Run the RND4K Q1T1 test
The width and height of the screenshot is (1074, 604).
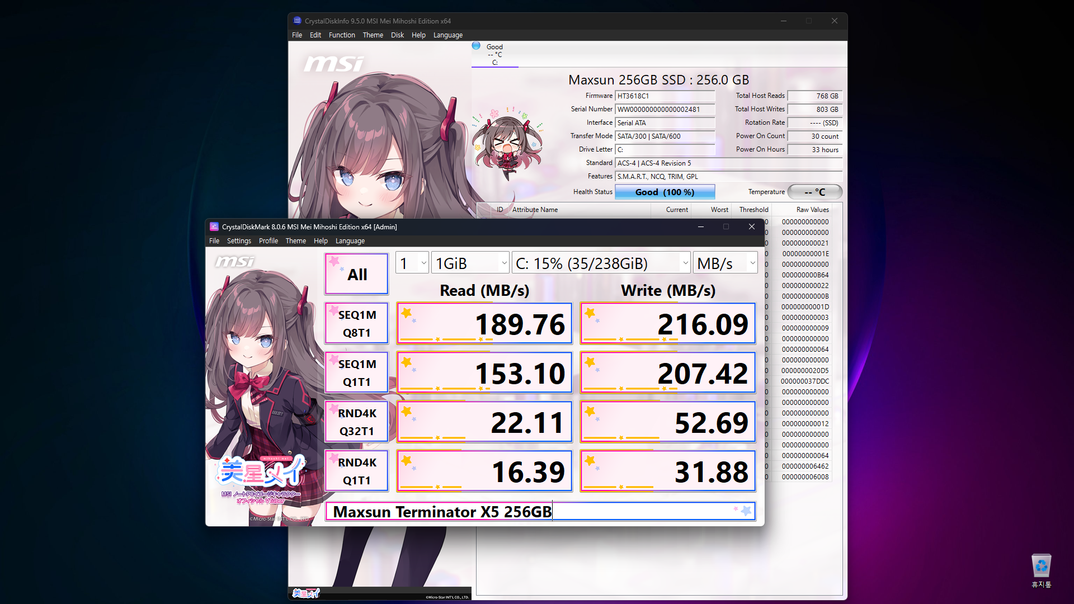(x=356, y=471)
